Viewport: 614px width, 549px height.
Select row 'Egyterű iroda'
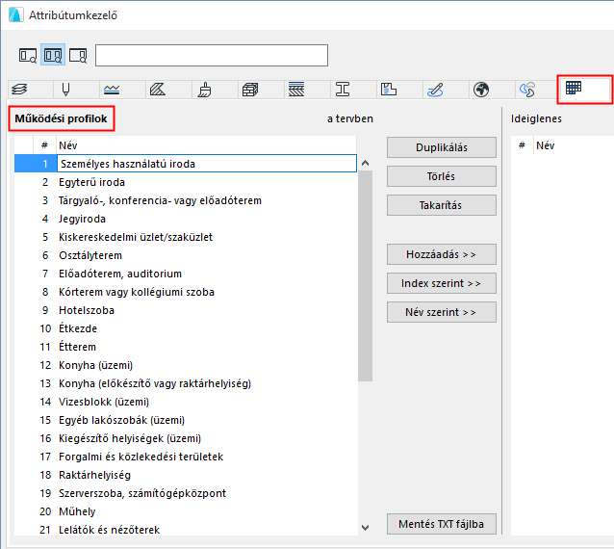[186, 182]
